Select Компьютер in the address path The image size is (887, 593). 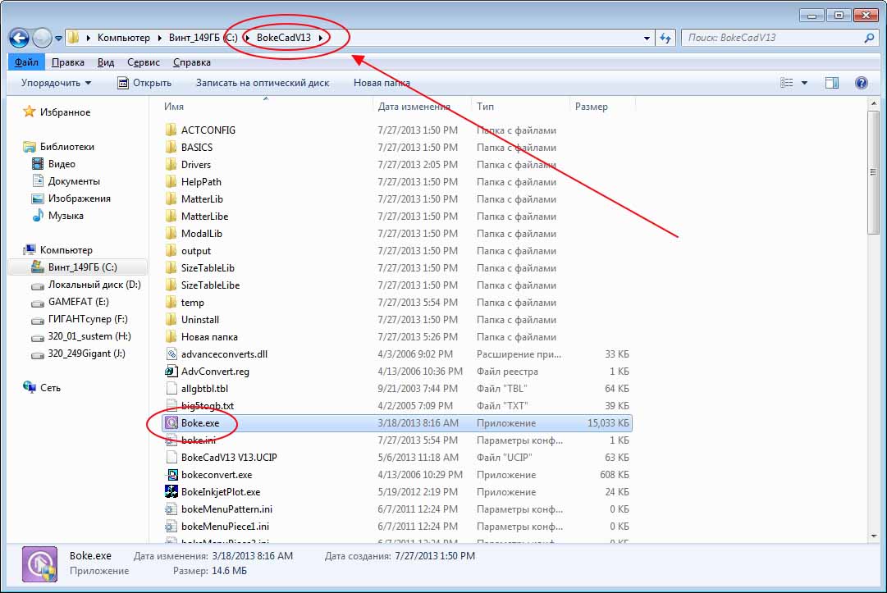click(x=123, y=38)
